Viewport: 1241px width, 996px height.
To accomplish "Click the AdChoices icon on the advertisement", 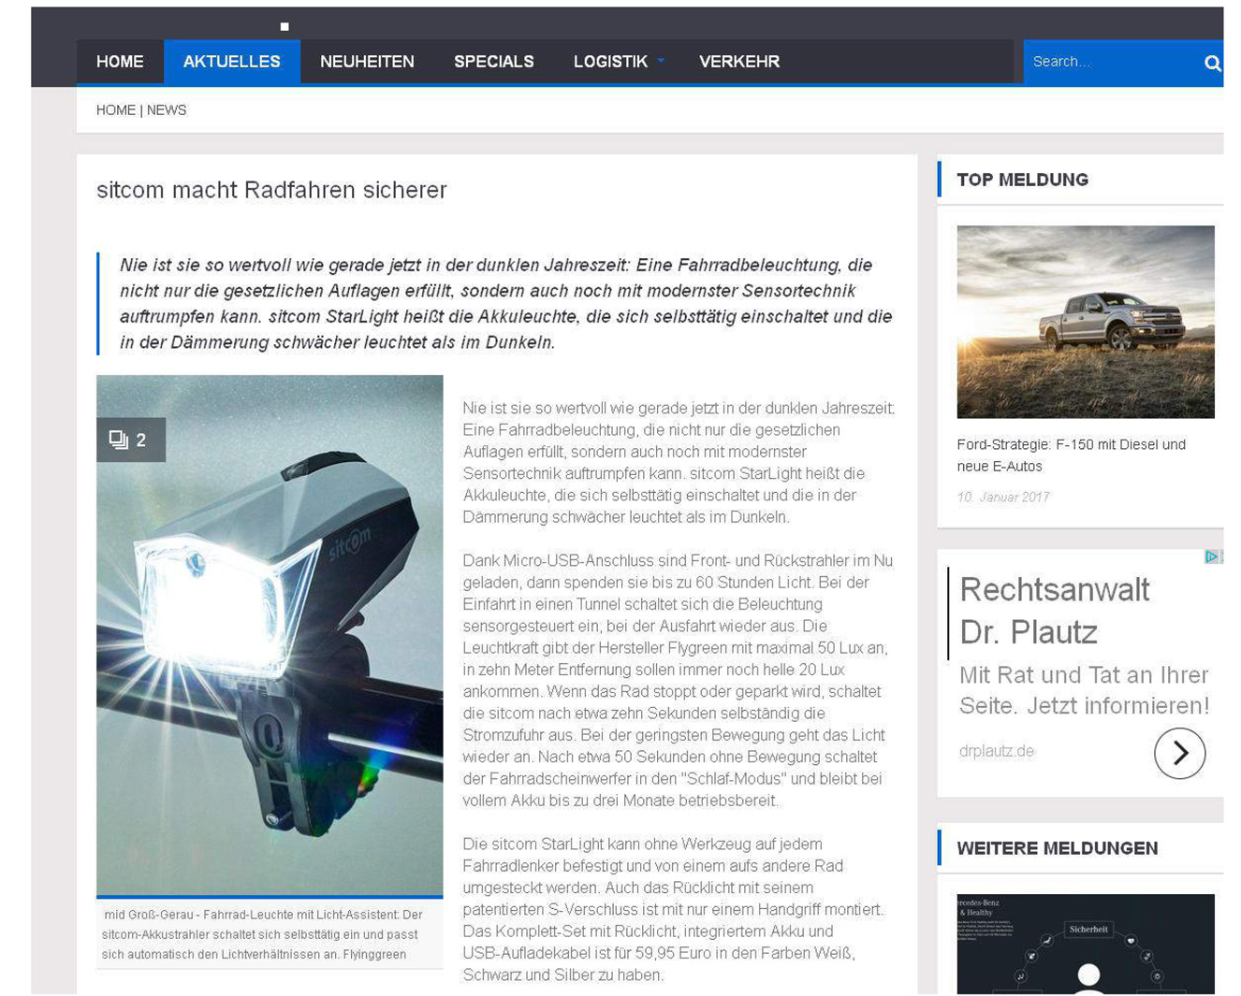I will (1211, 556).
